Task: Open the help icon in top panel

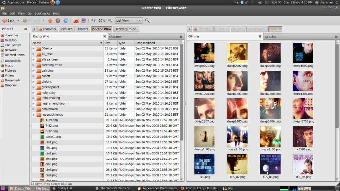Action: coord(58,2)
